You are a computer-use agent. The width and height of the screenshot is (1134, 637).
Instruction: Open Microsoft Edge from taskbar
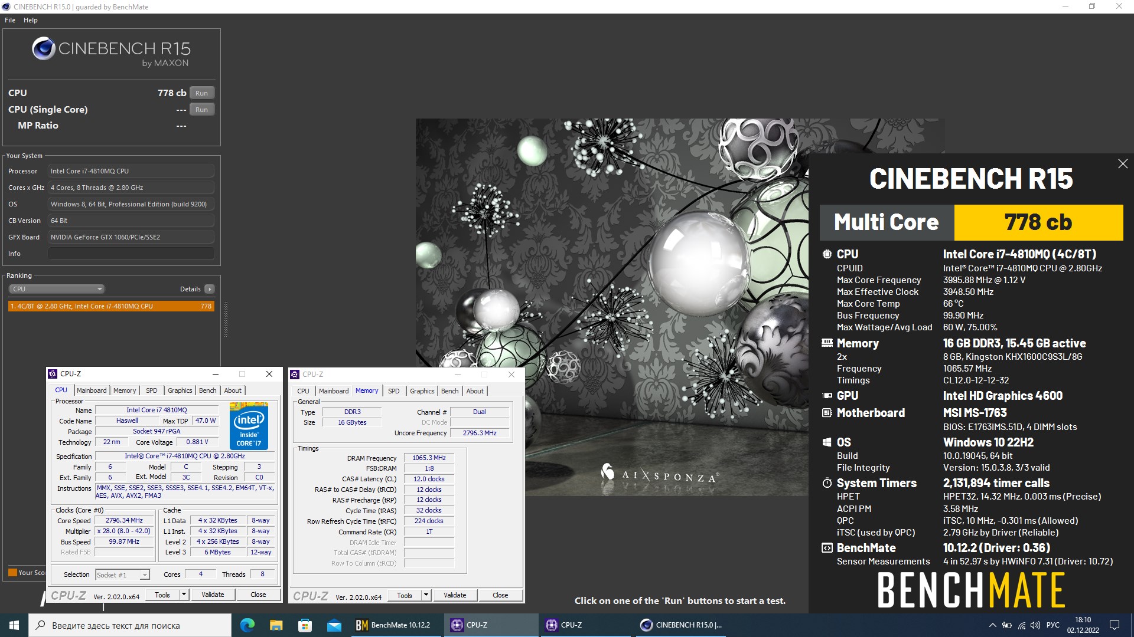click(247, 625)
